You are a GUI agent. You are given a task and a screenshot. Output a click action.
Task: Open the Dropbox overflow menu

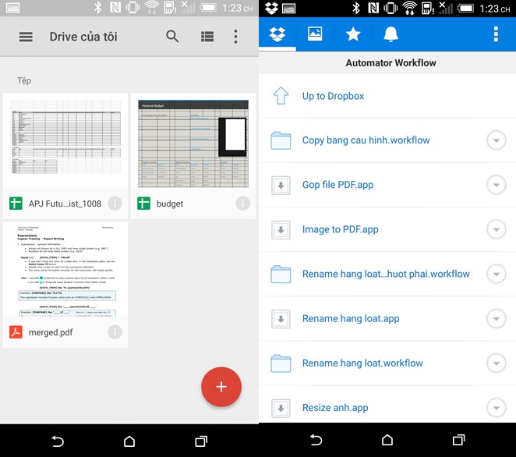tap(496, 34)
